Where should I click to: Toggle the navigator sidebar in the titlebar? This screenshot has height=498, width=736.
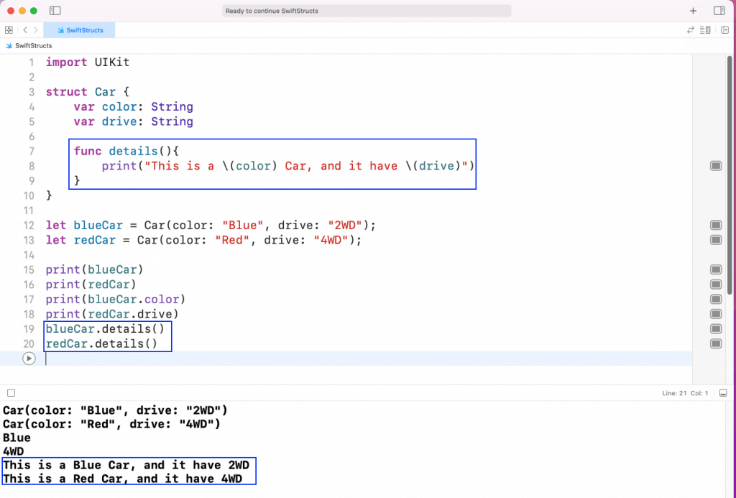click(55, 10)
